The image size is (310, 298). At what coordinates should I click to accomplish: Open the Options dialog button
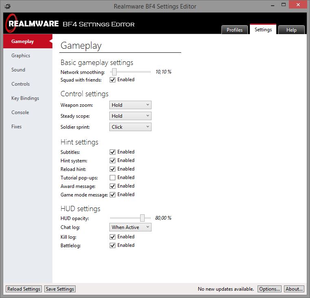[x=269, y=289]
